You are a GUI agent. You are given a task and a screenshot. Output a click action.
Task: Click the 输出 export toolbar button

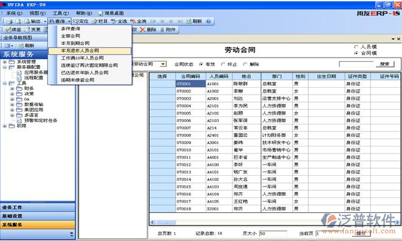(33, 21)
